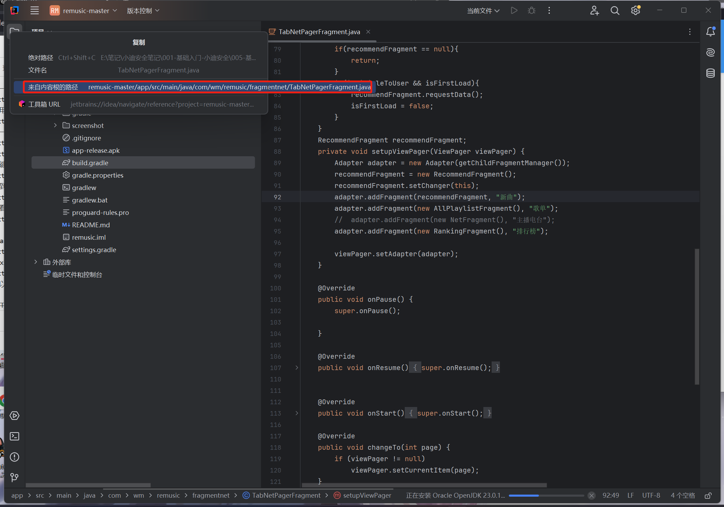The image size is (724, 507).
Task: Click the Search Everywhere magnifier icon
Action: [615, 11]
